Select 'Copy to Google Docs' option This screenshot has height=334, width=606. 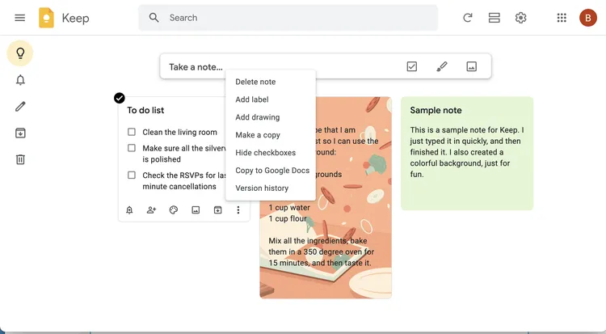(272, 171)
